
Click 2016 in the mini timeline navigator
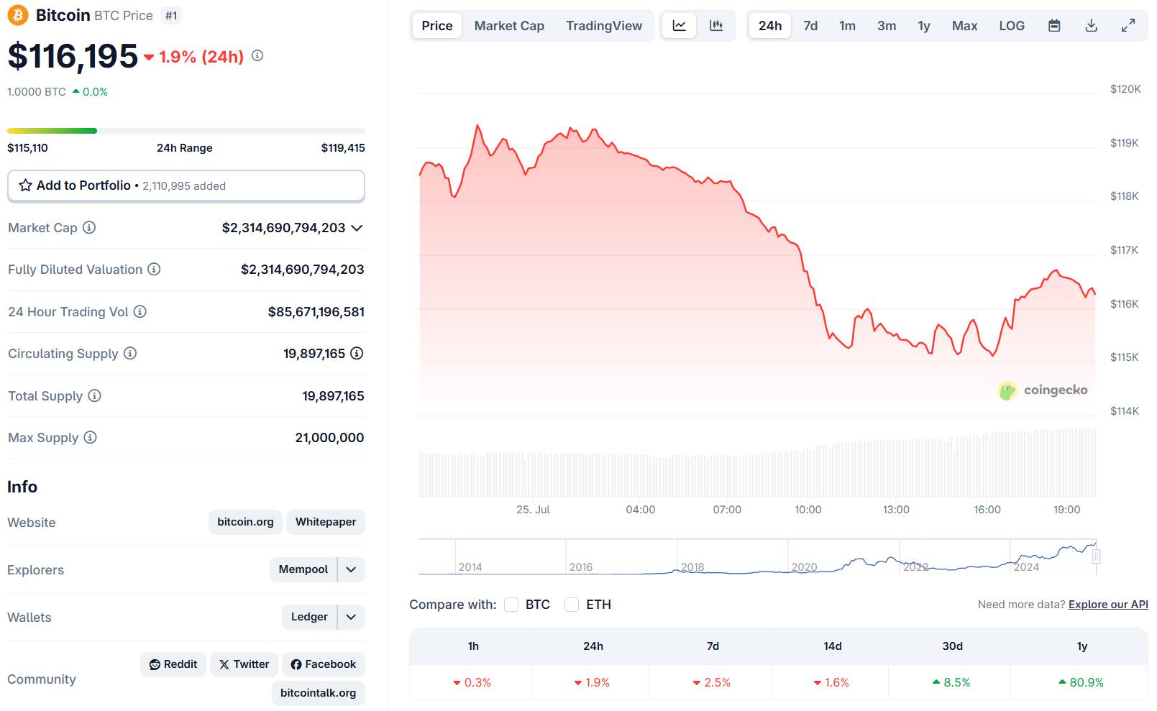(x=581, y=567)
